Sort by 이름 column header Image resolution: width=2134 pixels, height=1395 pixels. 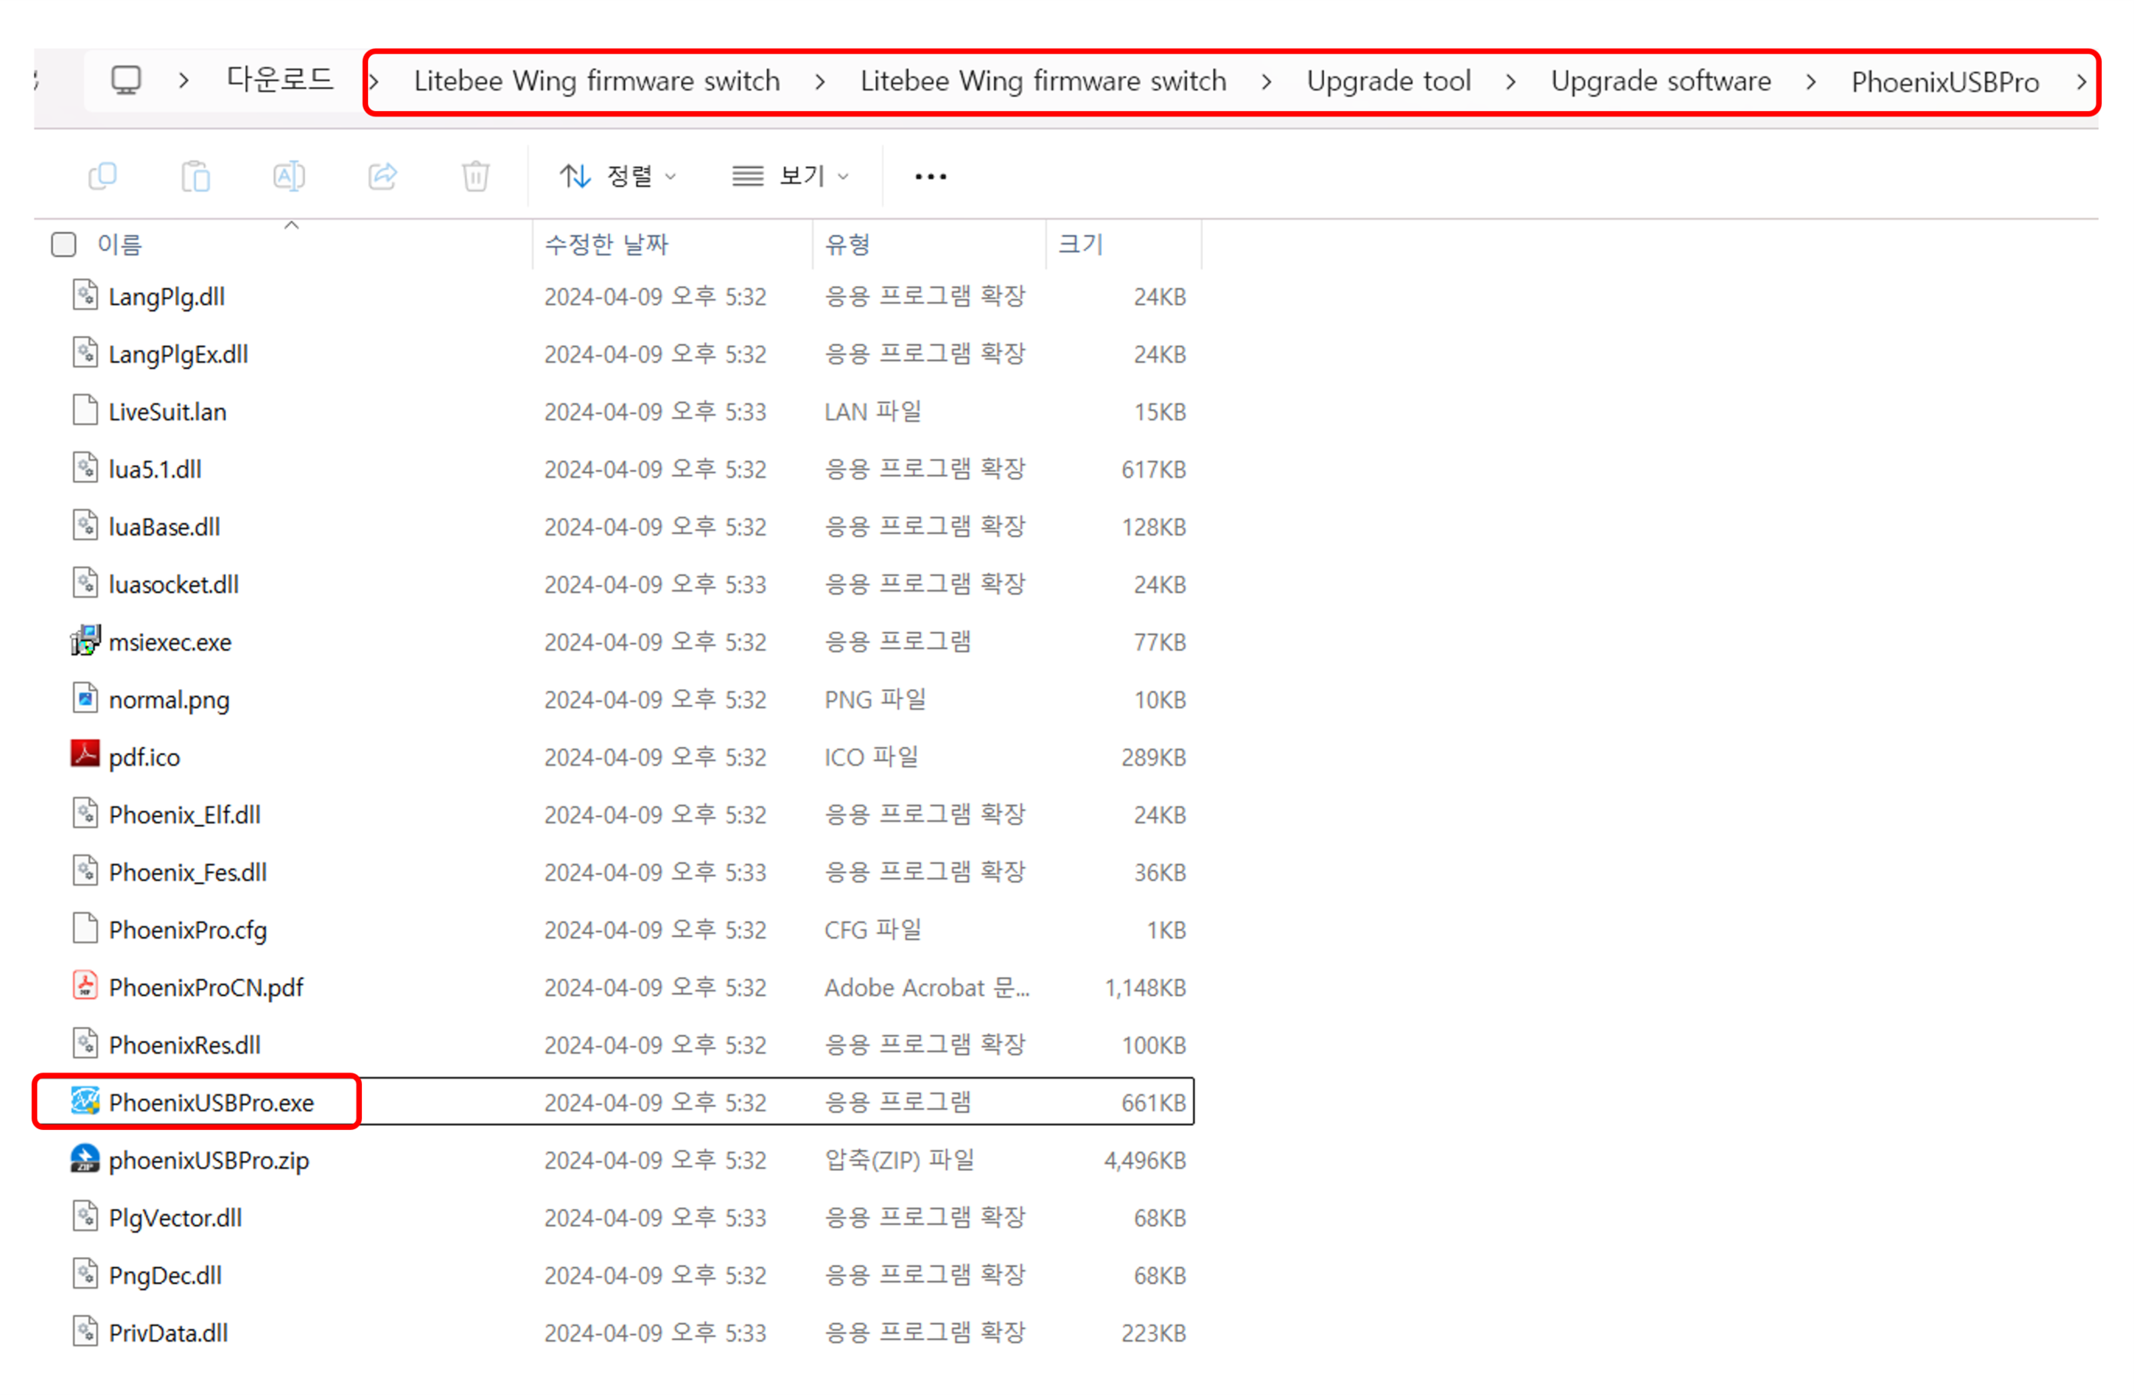(x=119, y=244)
